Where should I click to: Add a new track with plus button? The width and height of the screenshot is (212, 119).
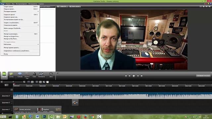(12, 90)
